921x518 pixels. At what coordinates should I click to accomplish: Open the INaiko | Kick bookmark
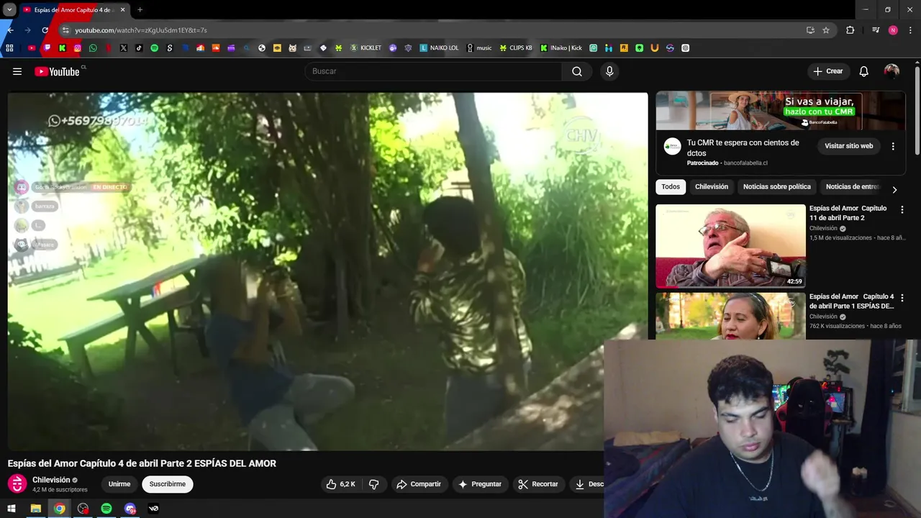click(561, 48)
